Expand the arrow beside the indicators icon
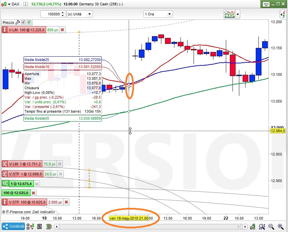 (x=238, y=14)
